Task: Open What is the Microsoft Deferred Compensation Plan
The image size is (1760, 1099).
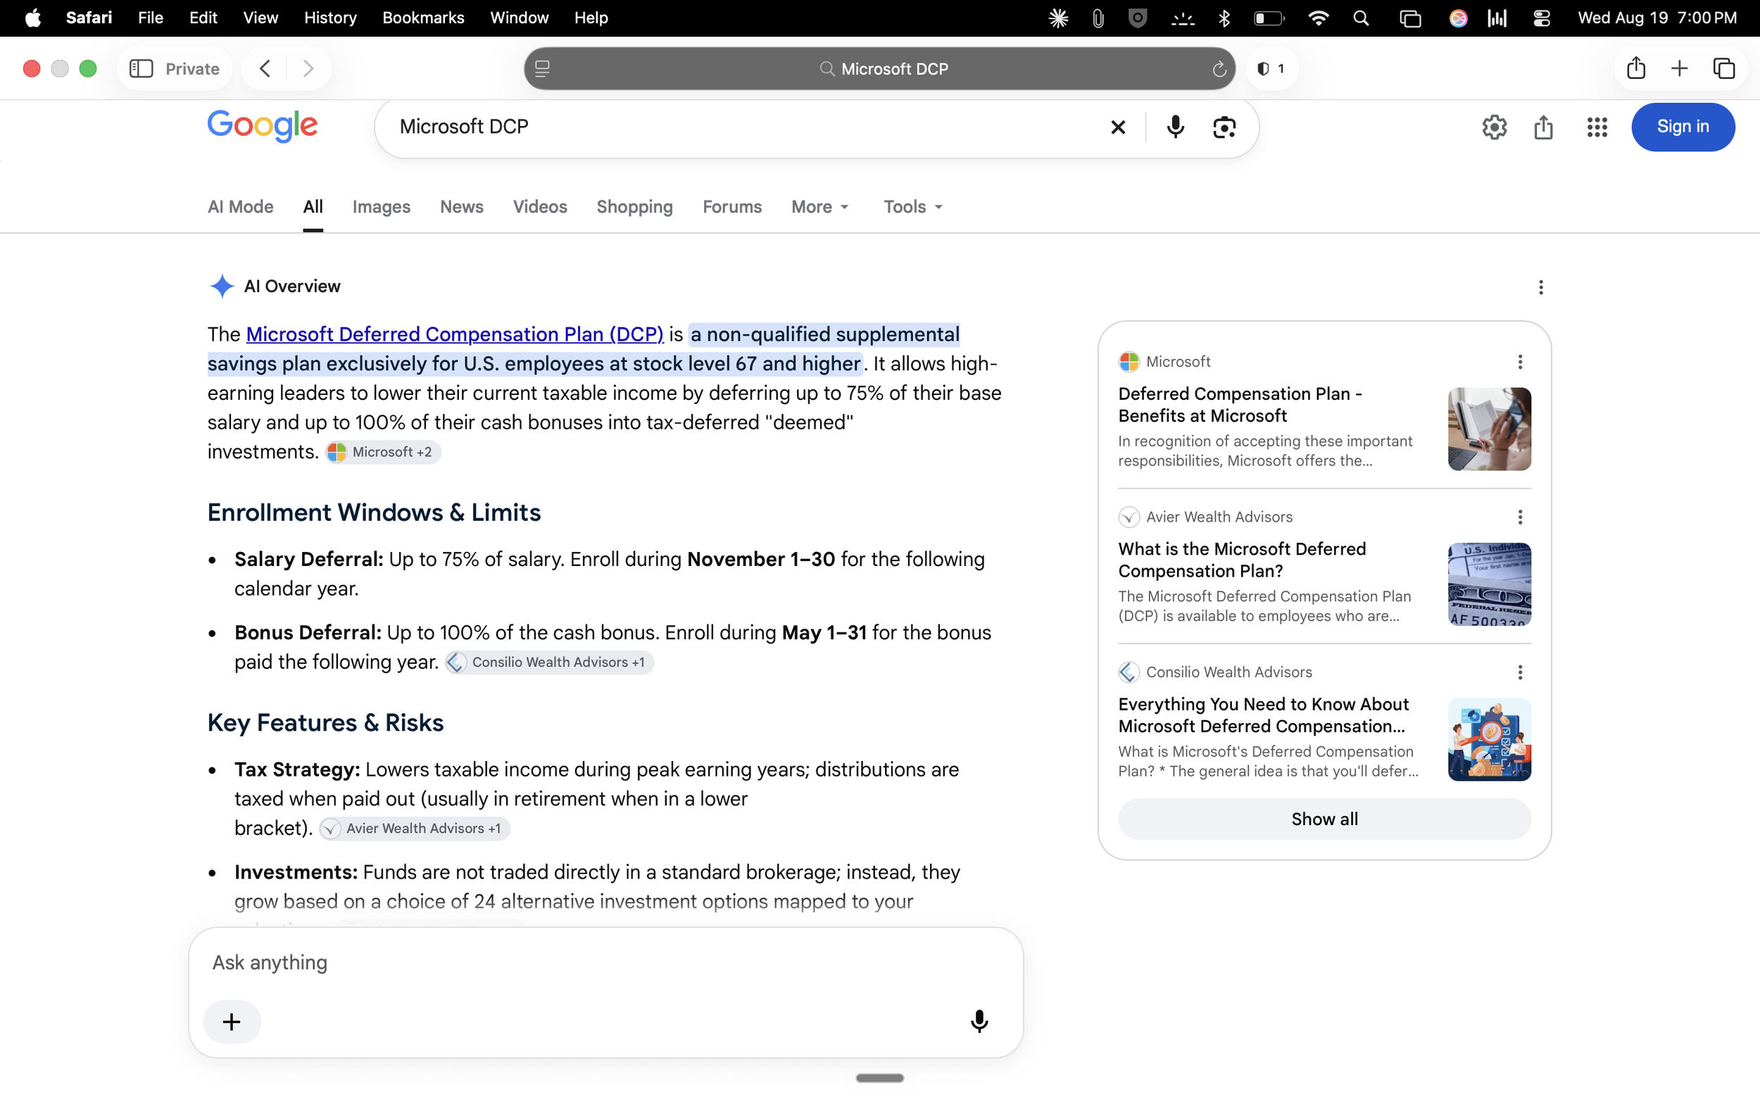Action: click(1242, 560)
